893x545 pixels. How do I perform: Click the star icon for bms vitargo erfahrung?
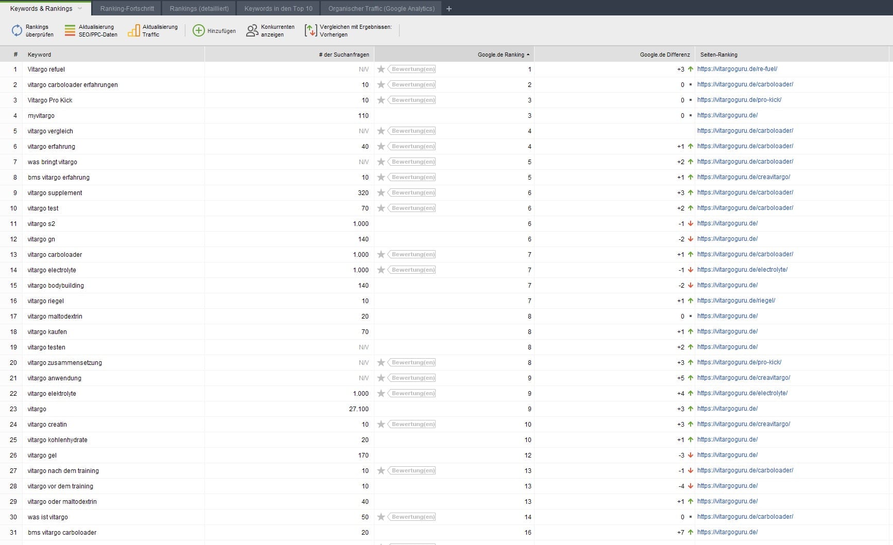point(381,177)
